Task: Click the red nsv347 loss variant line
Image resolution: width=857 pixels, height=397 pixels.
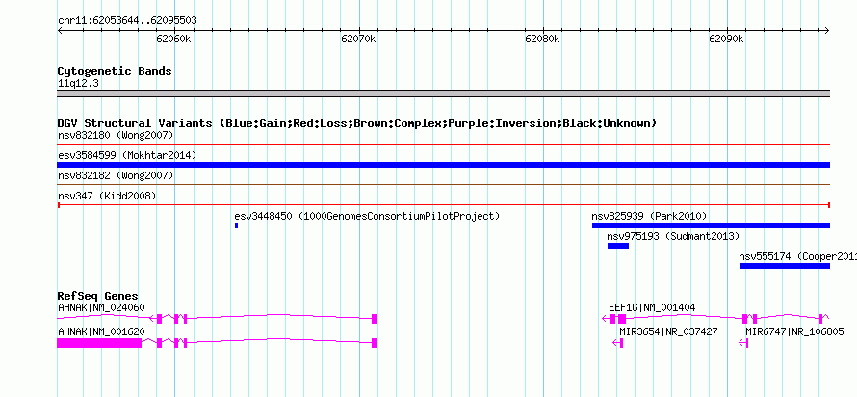Action: [x=443, y=205]
